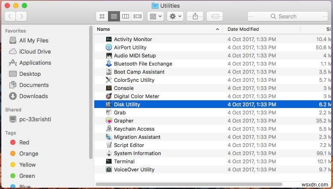
Task: Click Date Modified value for VoiceOver Utility
Action: coord(252,169)
